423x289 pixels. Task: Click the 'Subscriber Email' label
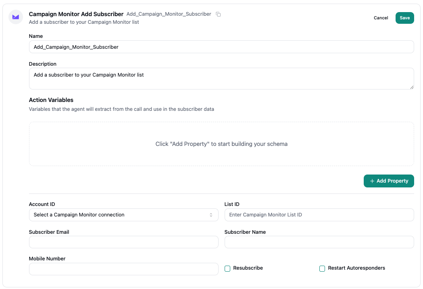[49, 232]
